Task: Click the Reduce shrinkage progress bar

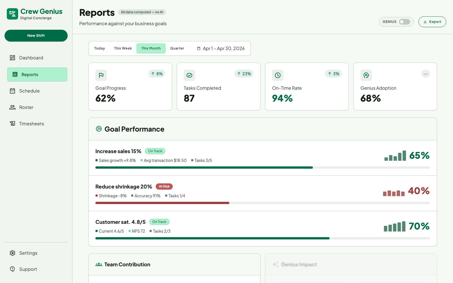Action: [x=263, y=203]
